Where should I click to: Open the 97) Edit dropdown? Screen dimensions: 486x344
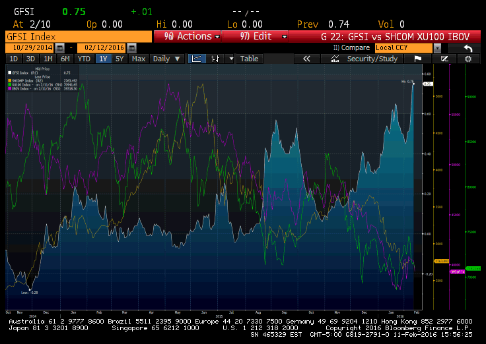coord(255,36)
